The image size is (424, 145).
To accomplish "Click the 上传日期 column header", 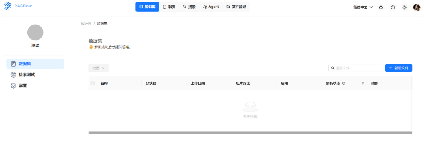I will [197, 83].
